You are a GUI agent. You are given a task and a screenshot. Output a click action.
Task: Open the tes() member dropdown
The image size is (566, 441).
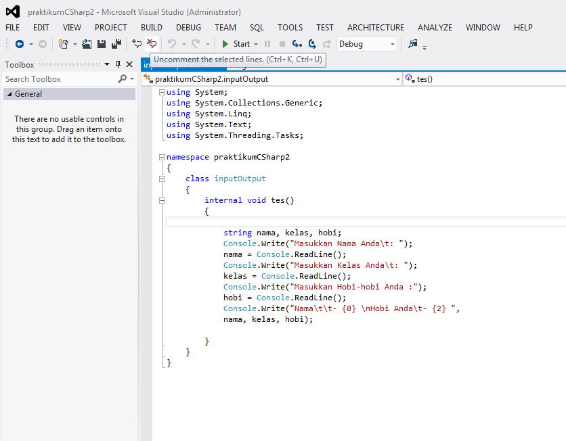click(485, 79)
